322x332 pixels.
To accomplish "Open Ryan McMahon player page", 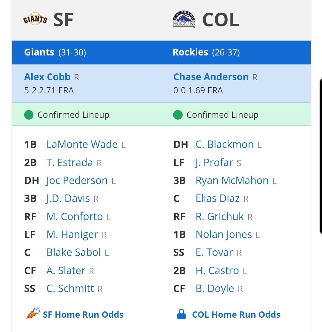I will point(232,180).
